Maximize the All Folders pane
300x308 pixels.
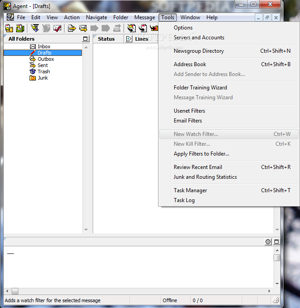click(85, 39)
